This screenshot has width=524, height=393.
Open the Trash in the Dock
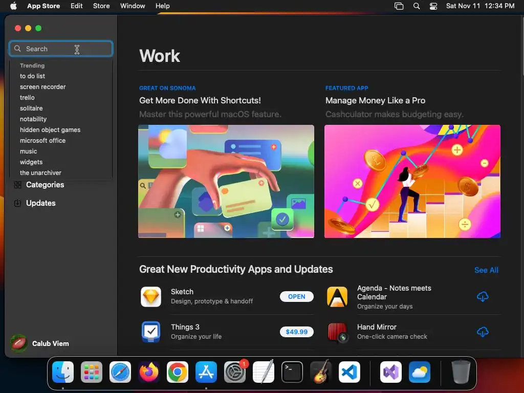tap(461, 372)
